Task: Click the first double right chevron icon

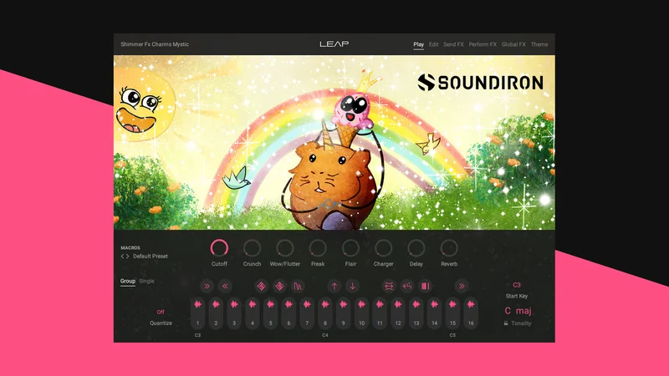Action: pyautogui.click(x=207, y=286)
